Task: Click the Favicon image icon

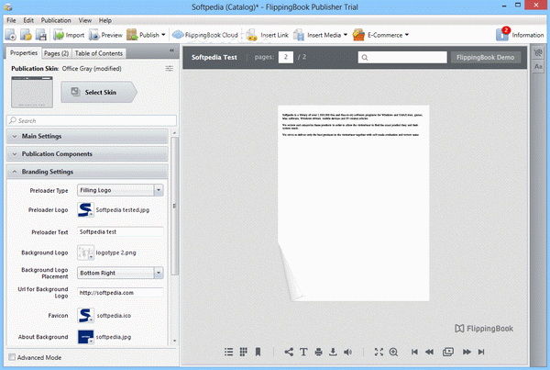Action: point(85,316)
